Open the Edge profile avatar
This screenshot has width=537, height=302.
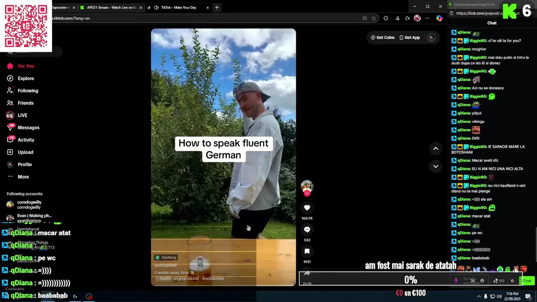[x=417, y=18]
